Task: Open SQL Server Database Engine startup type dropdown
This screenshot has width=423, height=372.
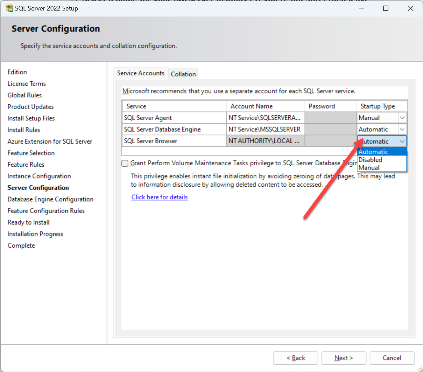Action: (x=402, y=129)
